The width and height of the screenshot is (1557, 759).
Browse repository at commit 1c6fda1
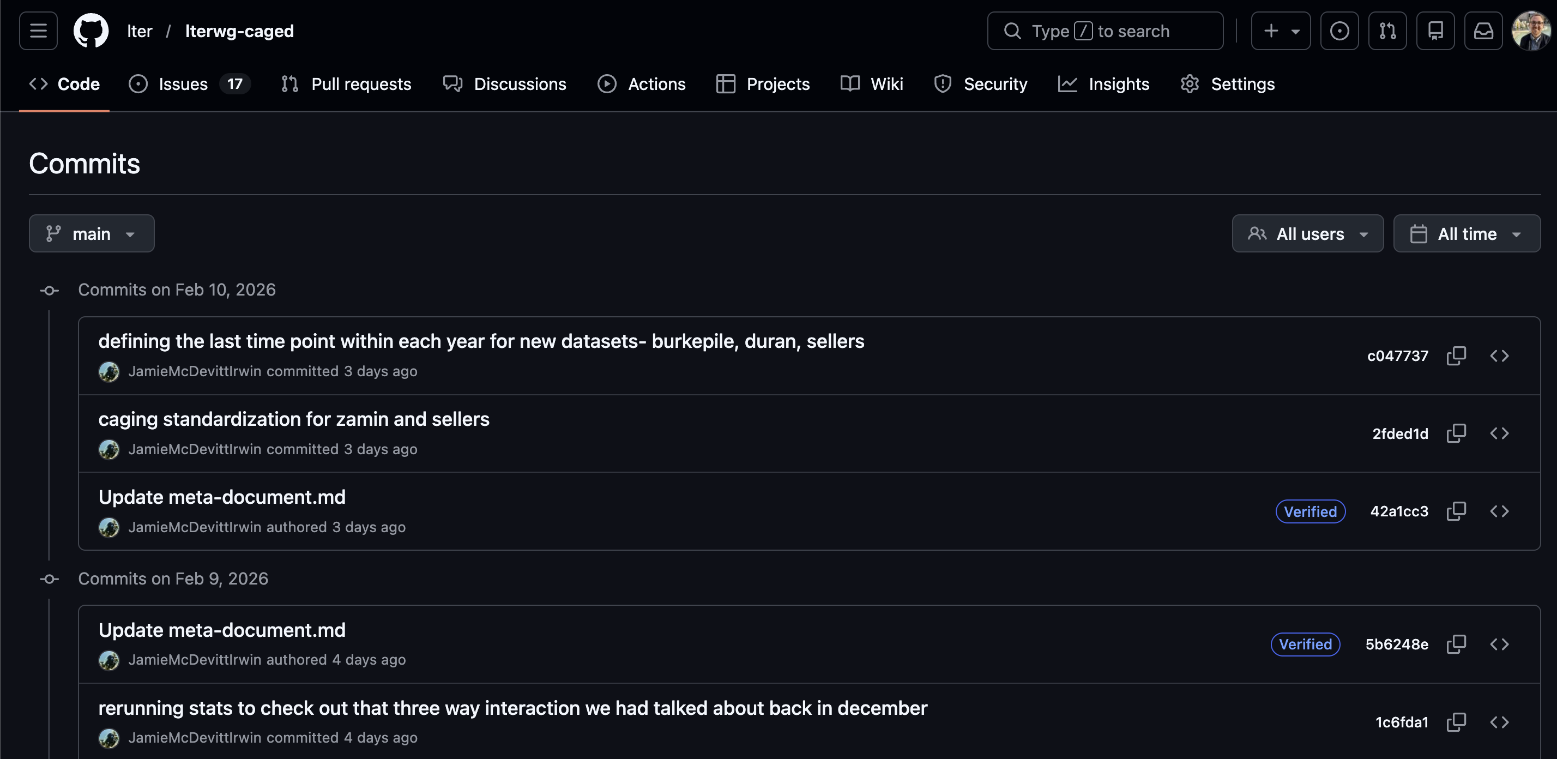[1499, 722]
